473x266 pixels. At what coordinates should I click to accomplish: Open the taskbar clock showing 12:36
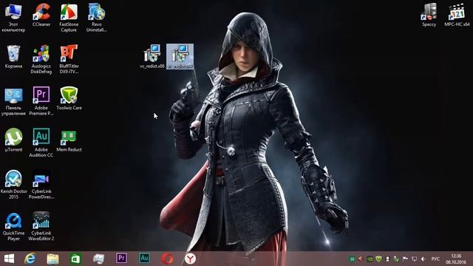456,259
